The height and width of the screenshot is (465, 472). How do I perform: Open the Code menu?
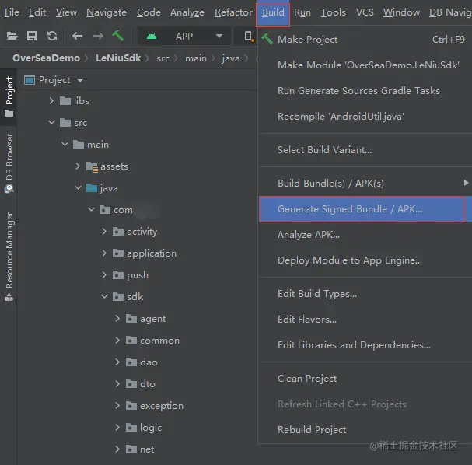coord(149,12)
